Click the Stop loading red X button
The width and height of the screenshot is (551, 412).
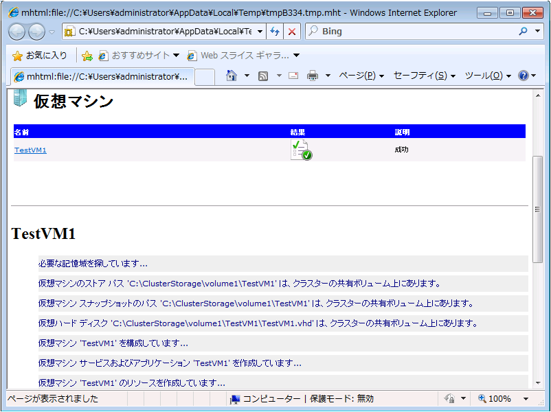tap(292, 32)
